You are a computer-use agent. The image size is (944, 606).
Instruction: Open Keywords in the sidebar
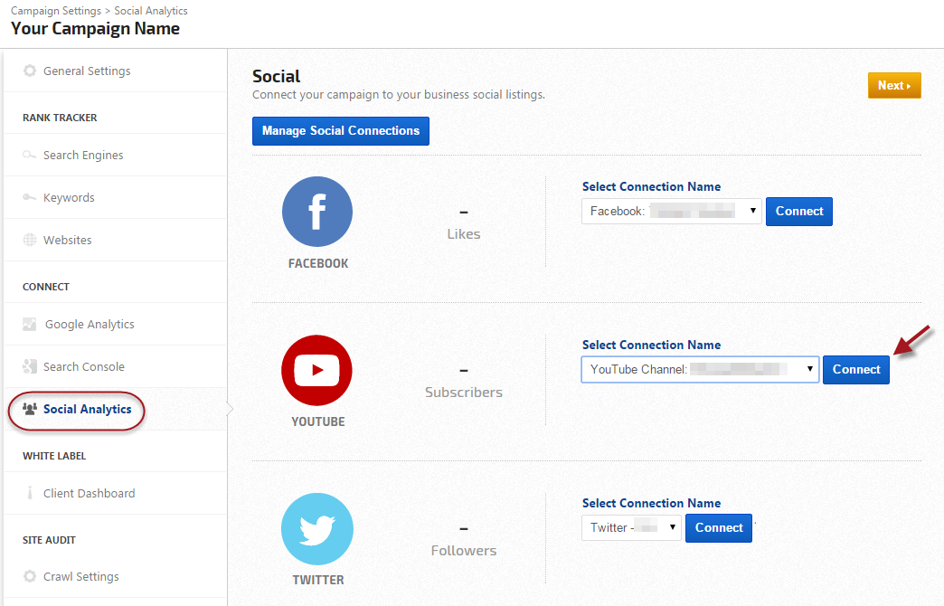tap(69, 198)
